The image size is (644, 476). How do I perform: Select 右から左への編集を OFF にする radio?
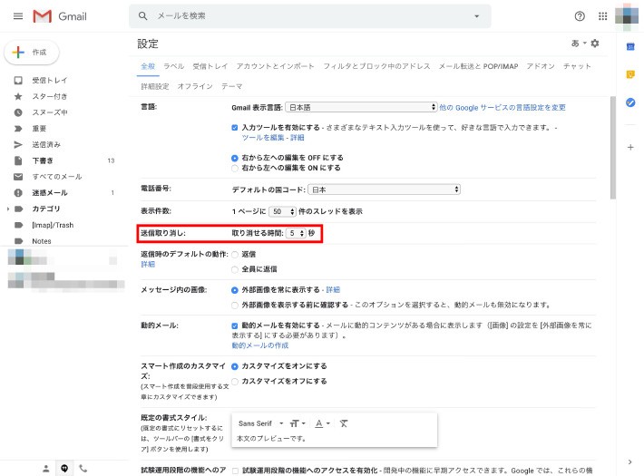coord(235,158)
